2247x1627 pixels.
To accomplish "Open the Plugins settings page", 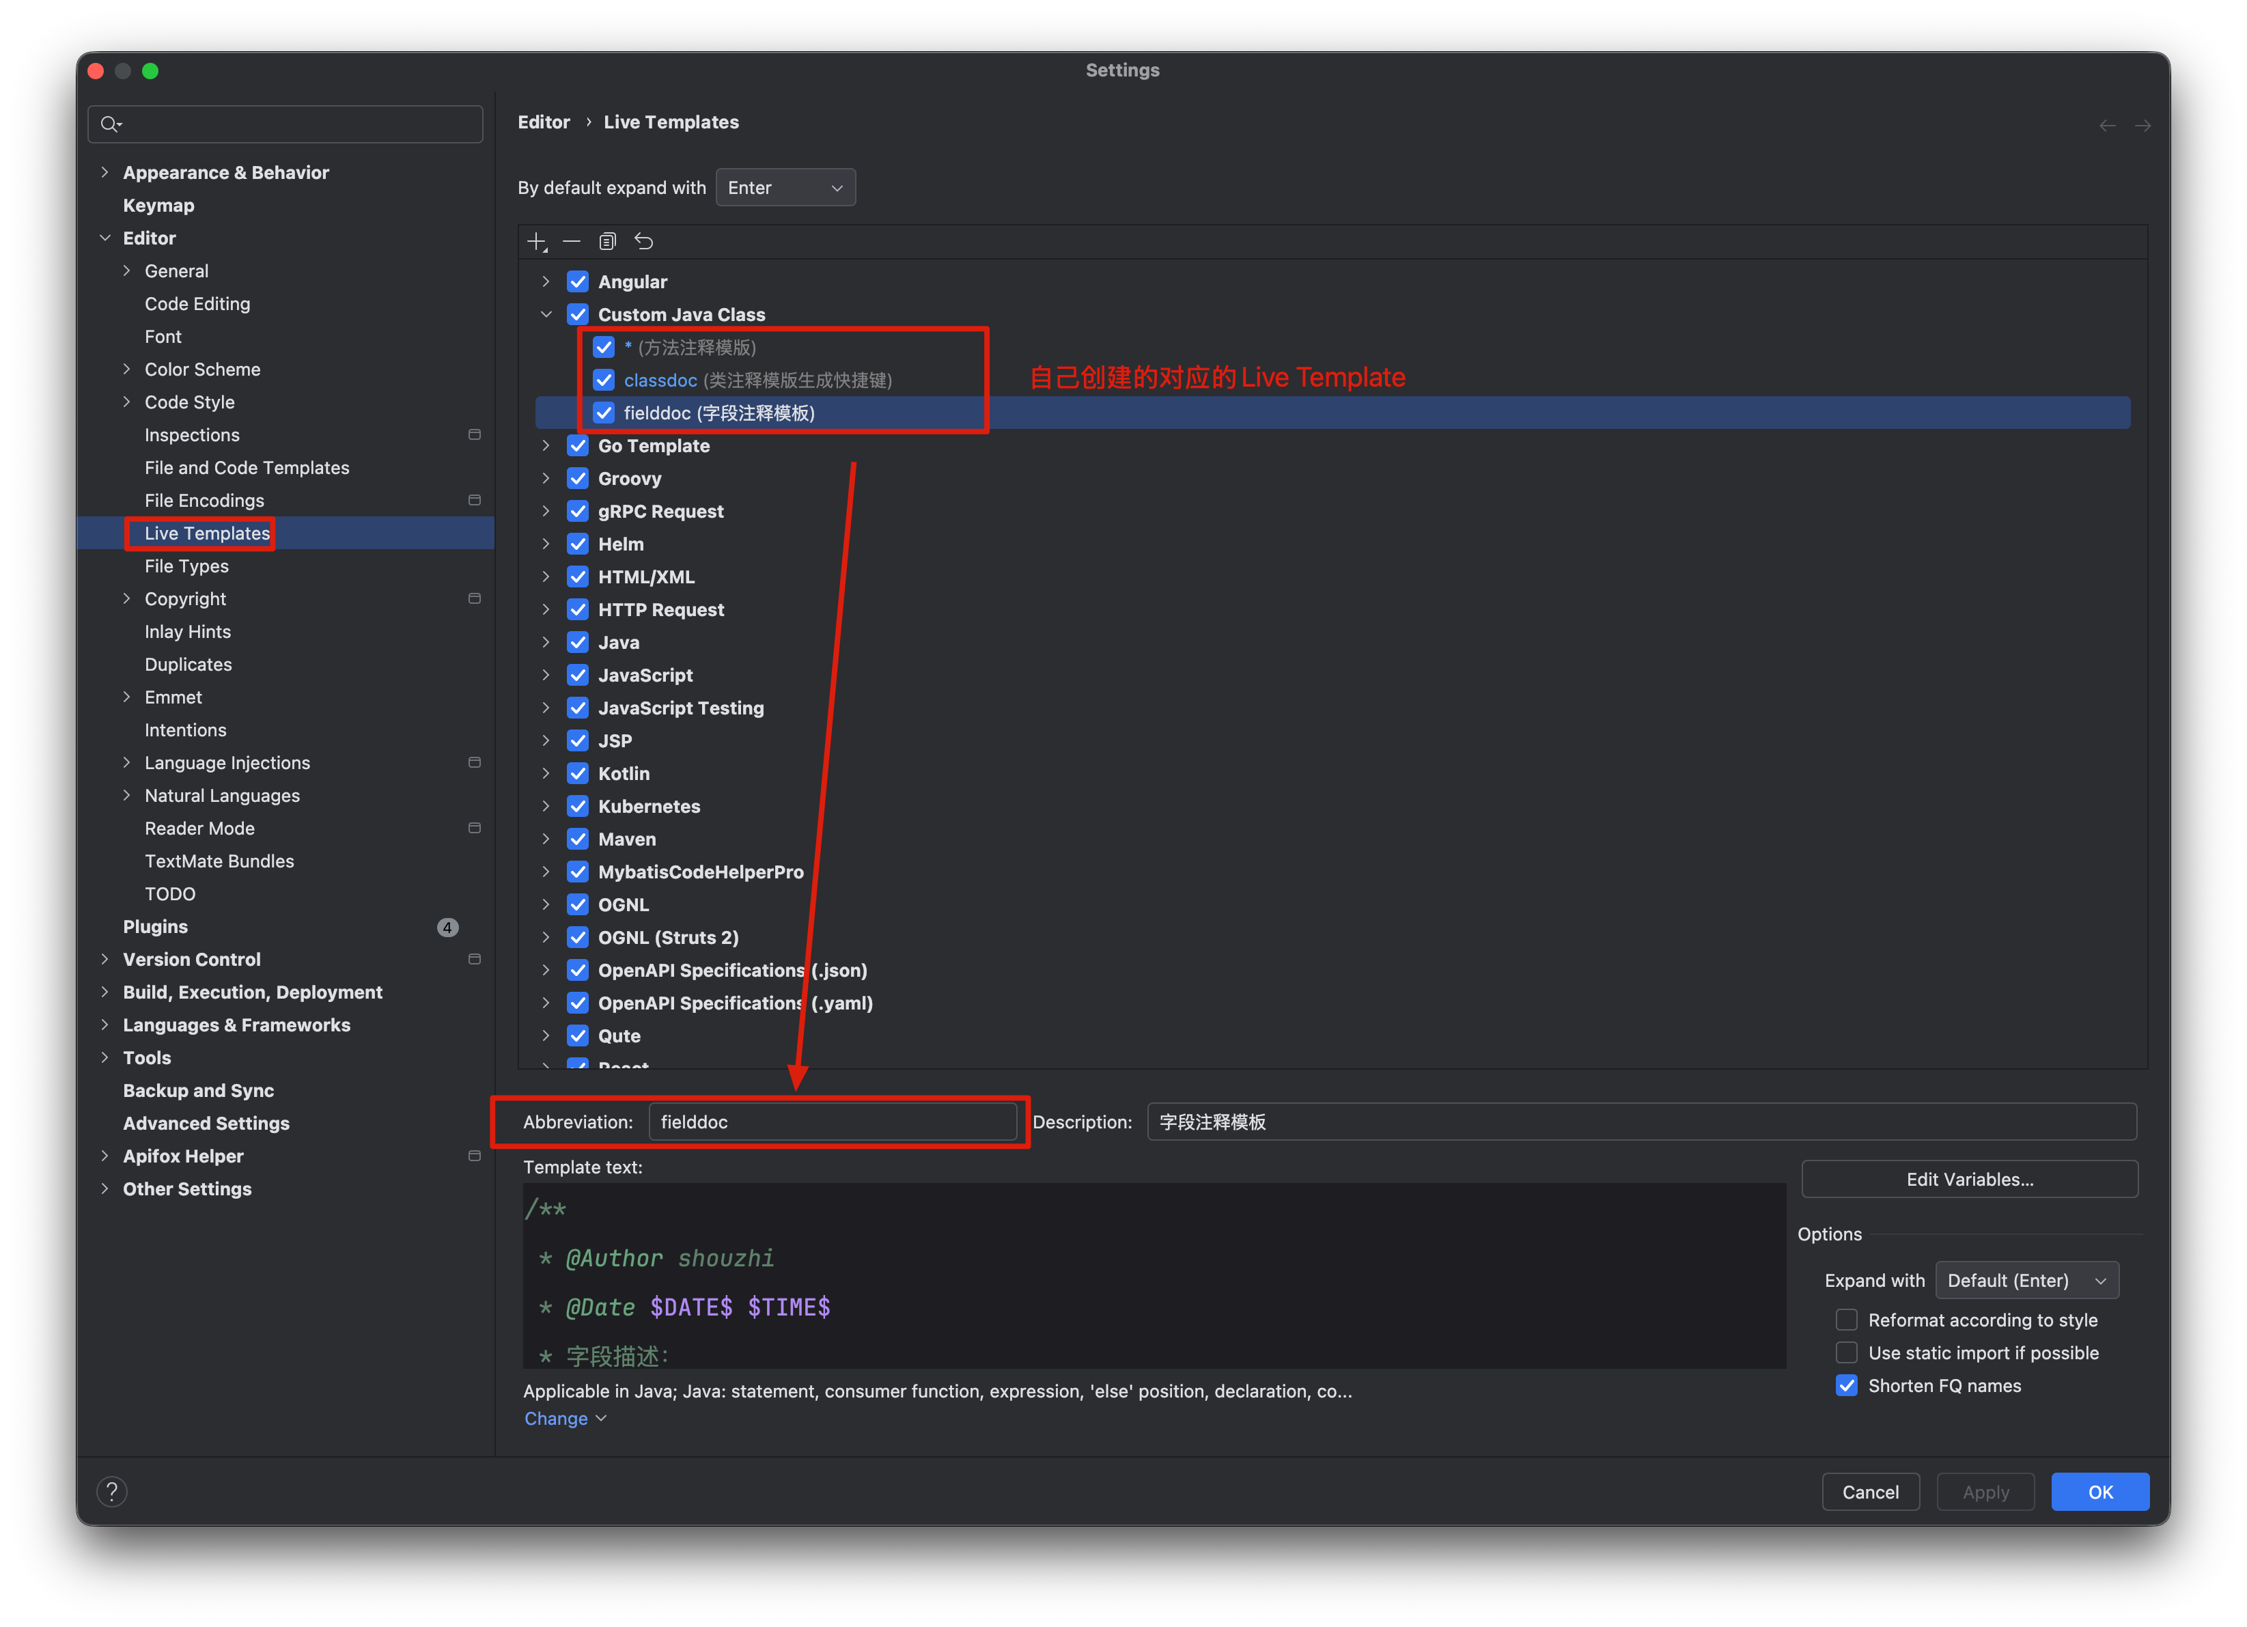I will (x=156, y=926).
